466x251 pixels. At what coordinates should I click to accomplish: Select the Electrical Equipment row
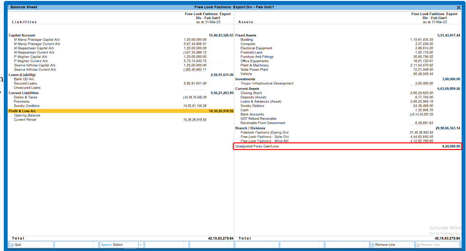click(257, 48)
